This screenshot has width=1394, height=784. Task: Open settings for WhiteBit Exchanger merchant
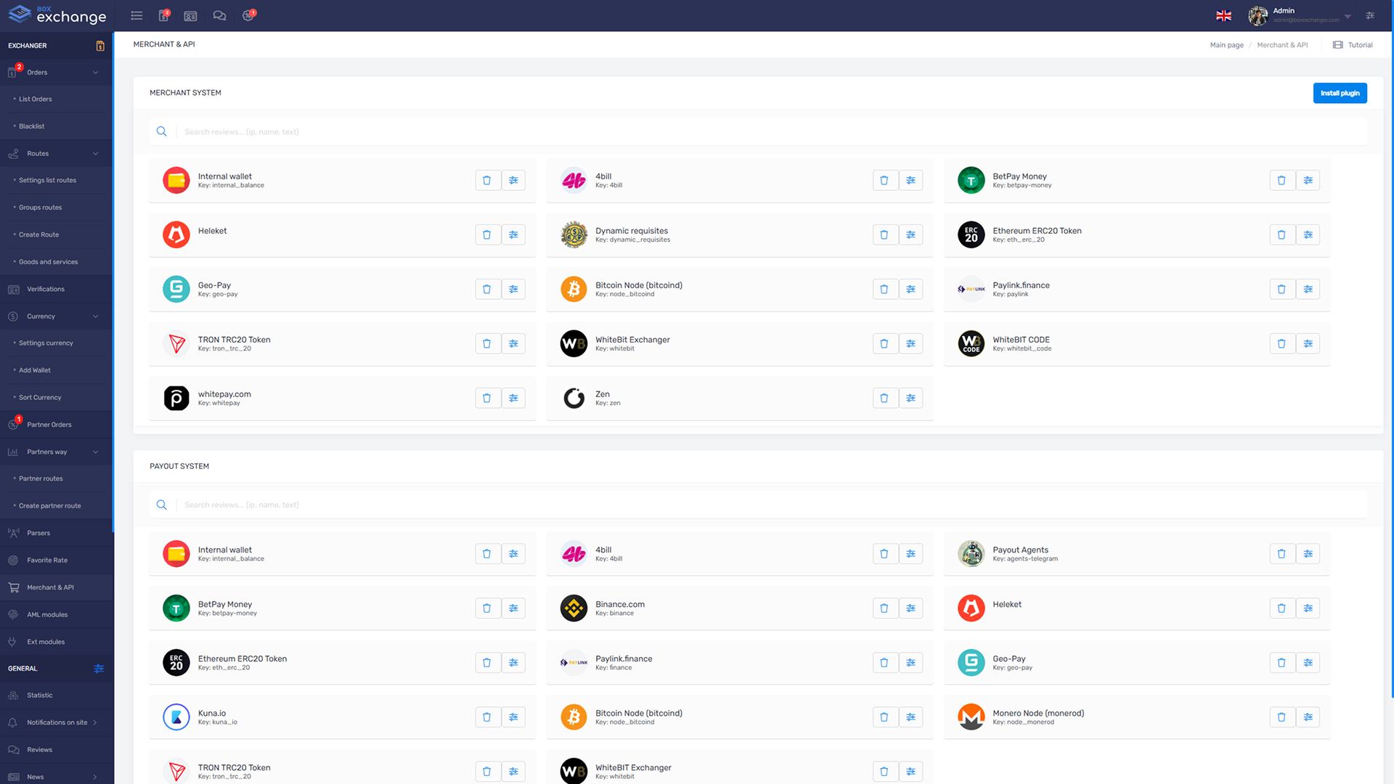point(910,343)
